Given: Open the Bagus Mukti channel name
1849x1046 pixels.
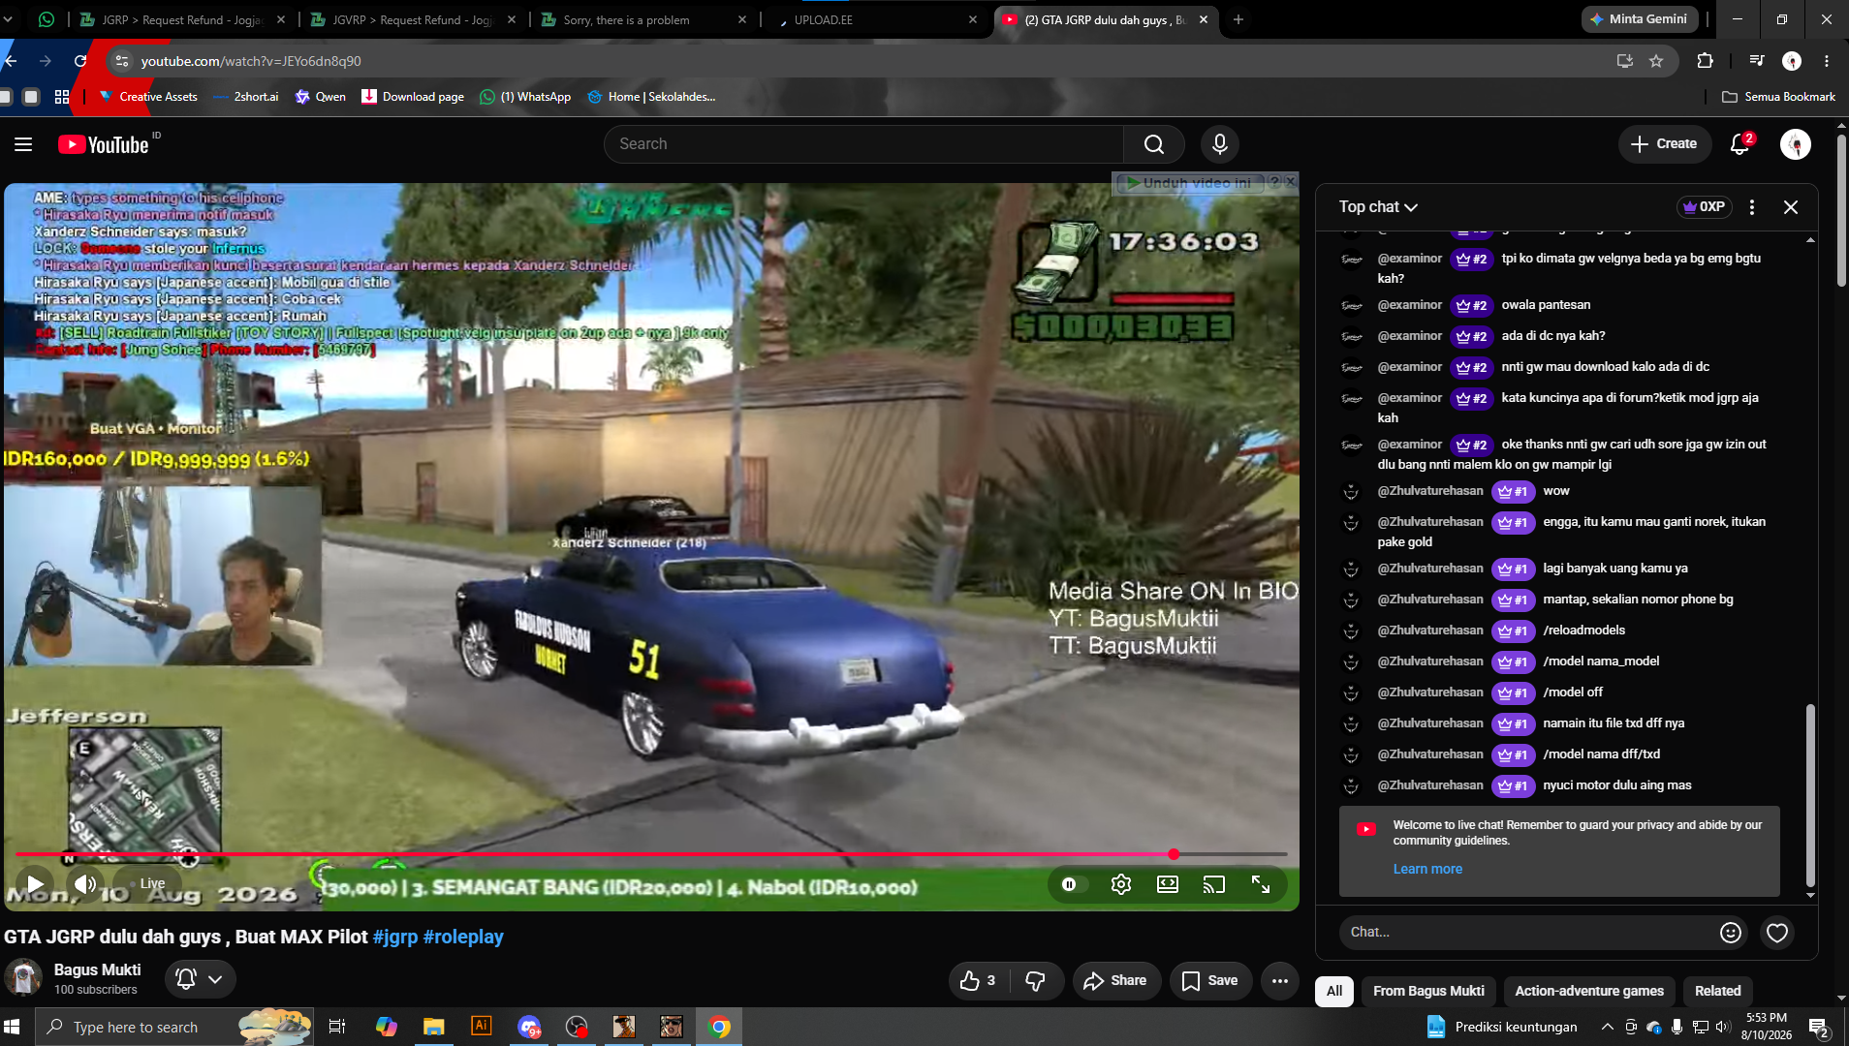Looking at the screenshot, I should [x=97, y=969].
